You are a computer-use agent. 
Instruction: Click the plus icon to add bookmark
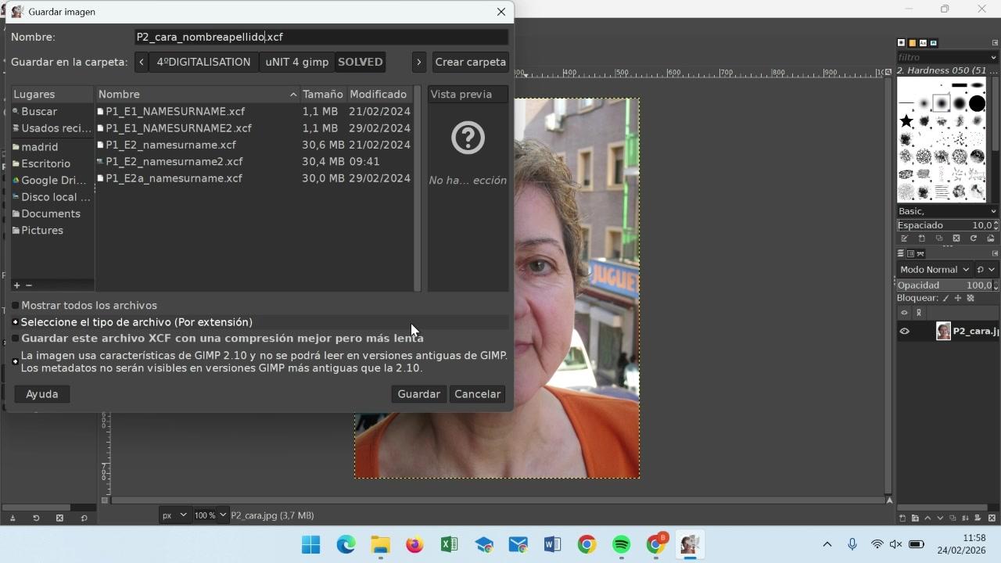click(16, 285)
